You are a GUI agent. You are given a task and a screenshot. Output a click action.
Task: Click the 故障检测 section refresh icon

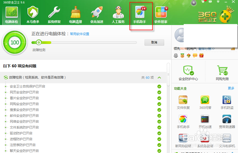click(x=6, y=77)
